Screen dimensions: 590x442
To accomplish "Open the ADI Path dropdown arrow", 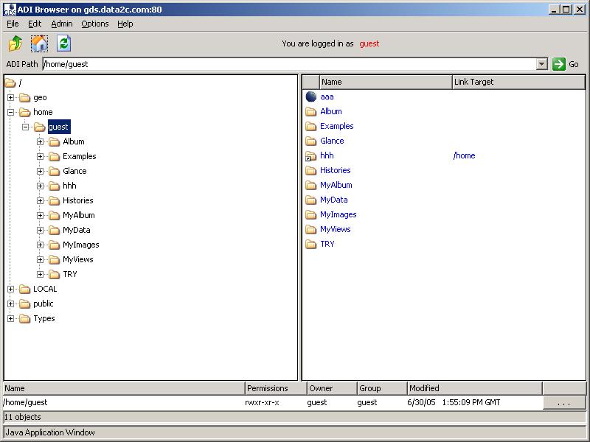I will coord(542,64).
